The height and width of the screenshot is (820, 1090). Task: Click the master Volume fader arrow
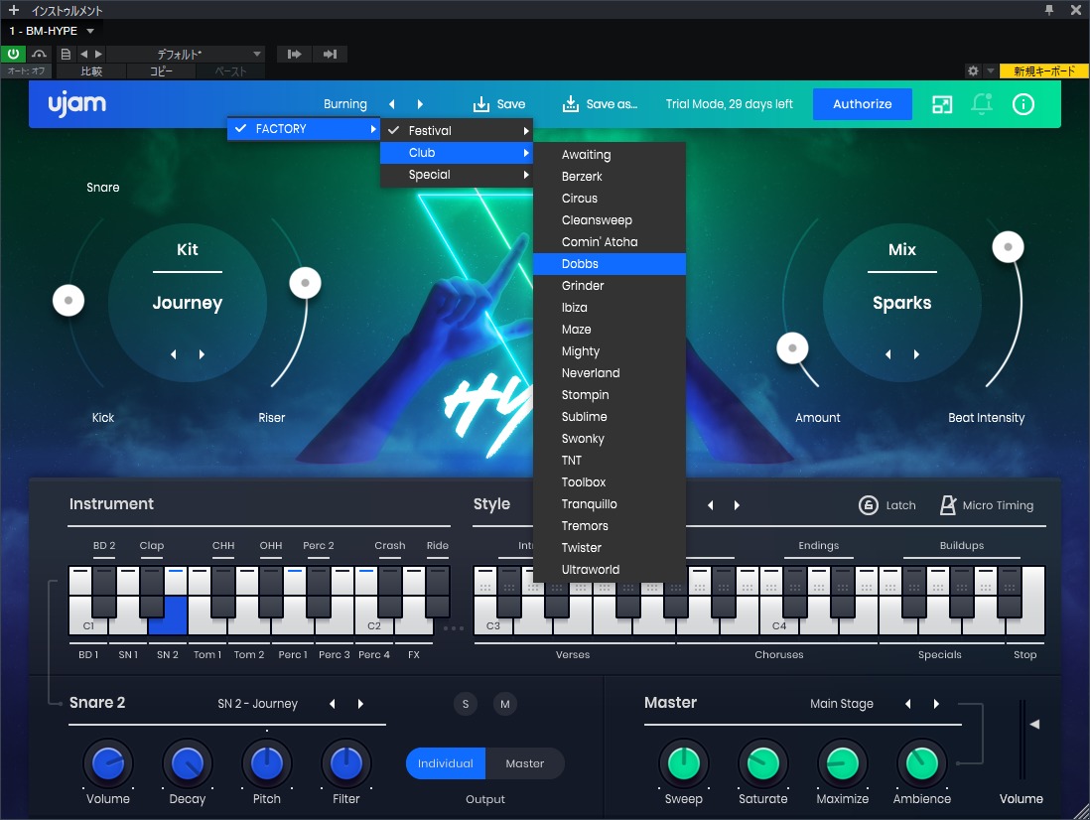click(x=1034, y=724)
